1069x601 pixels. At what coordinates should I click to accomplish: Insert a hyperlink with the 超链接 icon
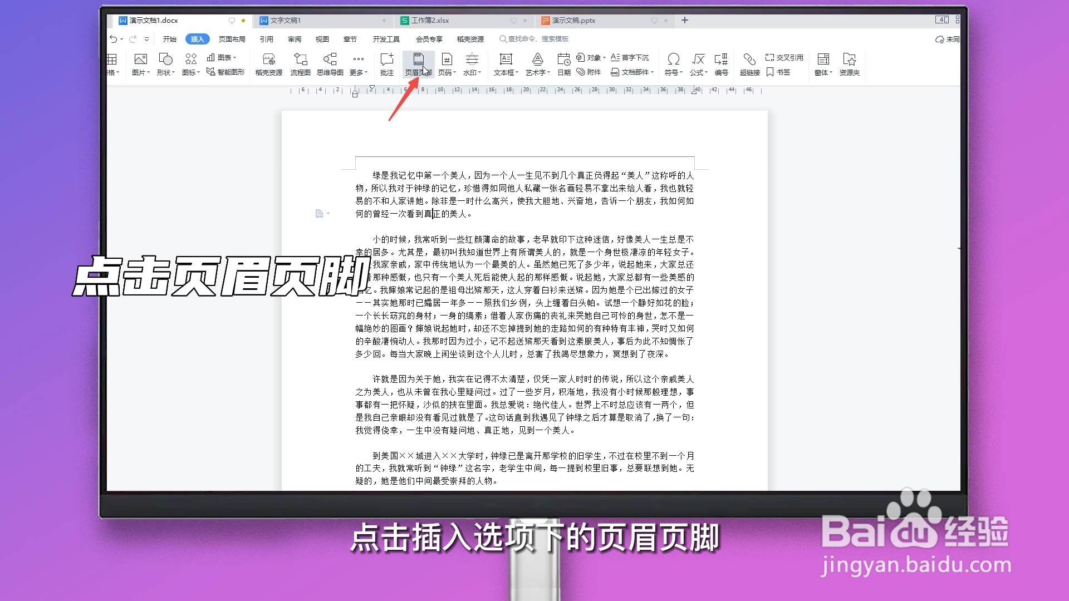pyautogui.click(x=749, y=63)
